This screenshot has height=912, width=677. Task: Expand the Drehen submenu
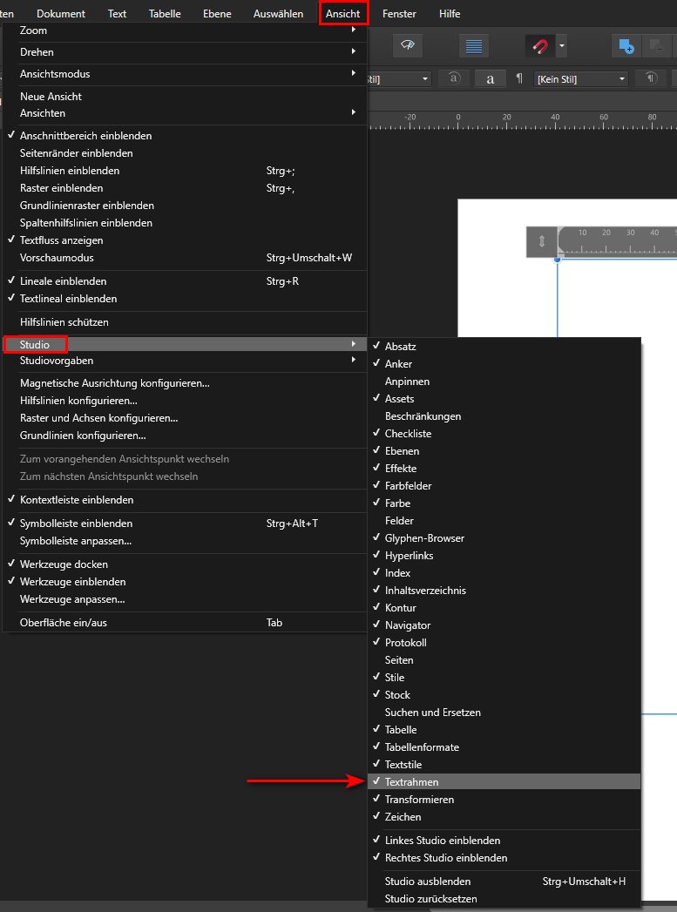[185, 51]
